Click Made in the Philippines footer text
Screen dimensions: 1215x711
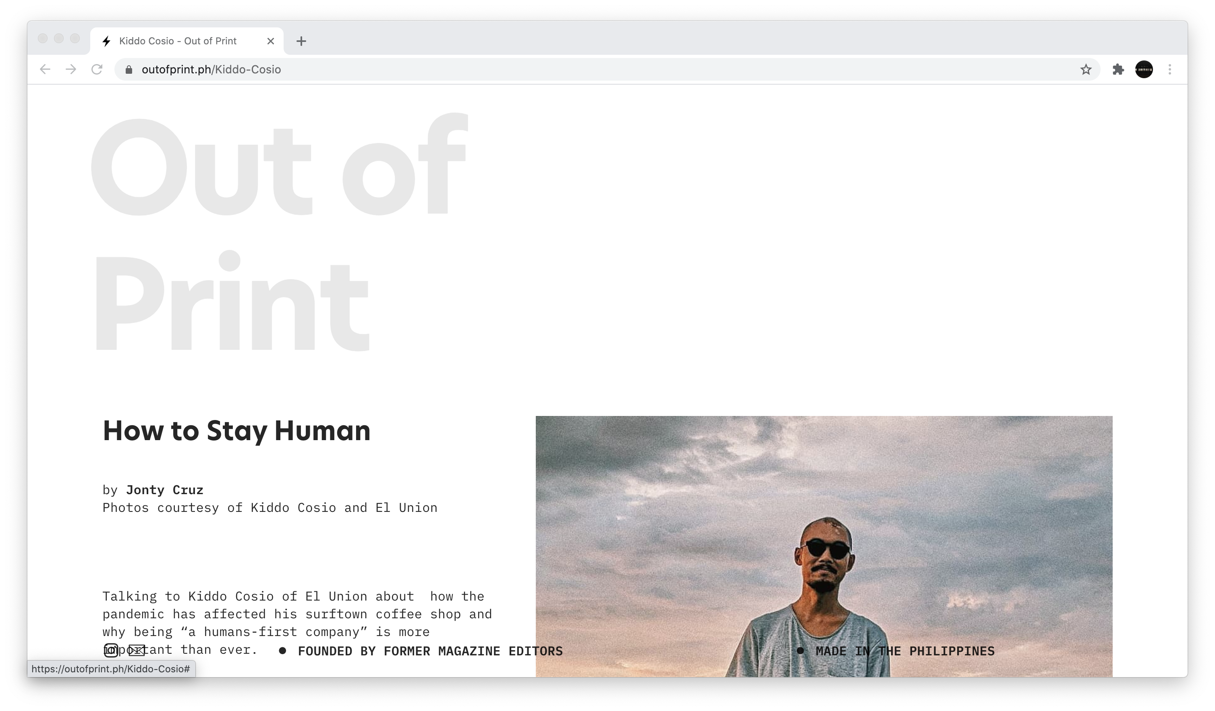coord(904,651)
